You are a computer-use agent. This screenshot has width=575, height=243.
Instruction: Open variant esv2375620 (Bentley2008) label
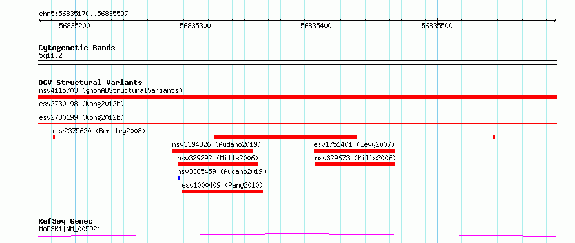click(99, 131)
